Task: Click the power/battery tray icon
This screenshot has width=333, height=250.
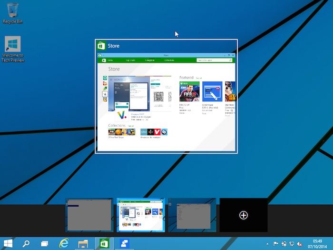Action: (284, 243)
